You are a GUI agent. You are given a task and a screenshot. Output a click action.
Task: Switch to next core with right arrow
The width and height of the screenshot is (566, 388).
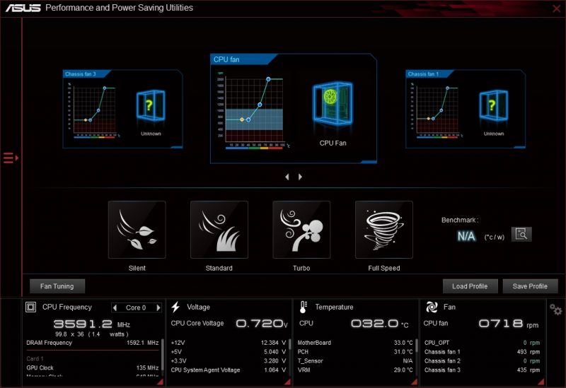[158, 307]
